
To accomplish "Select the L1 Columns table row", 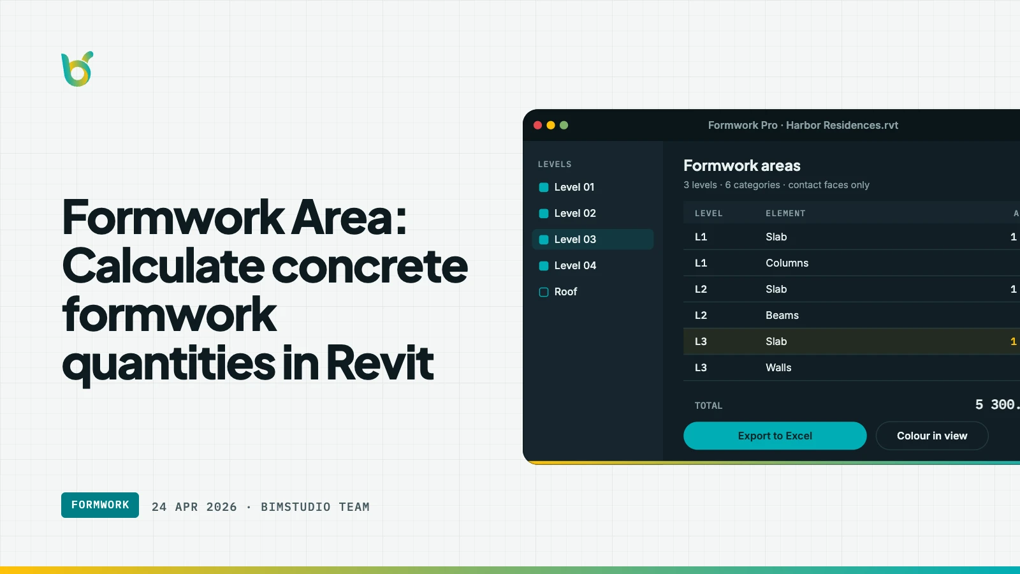I will click(852, 263).
